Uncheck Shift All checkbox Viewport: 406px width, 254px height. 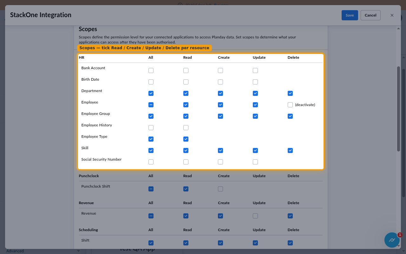(151, 243)
